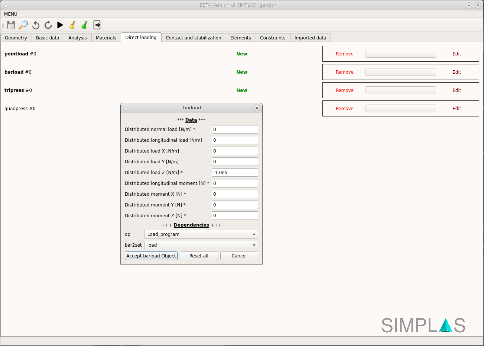Viewport: 484px width, 346px height.
Task: Open the MENU menu
Action: (11, 14)
